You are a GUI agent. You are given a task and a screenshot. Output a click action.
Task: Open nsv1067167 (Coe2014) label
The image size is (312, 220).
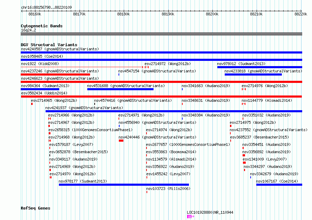(277, 181)
